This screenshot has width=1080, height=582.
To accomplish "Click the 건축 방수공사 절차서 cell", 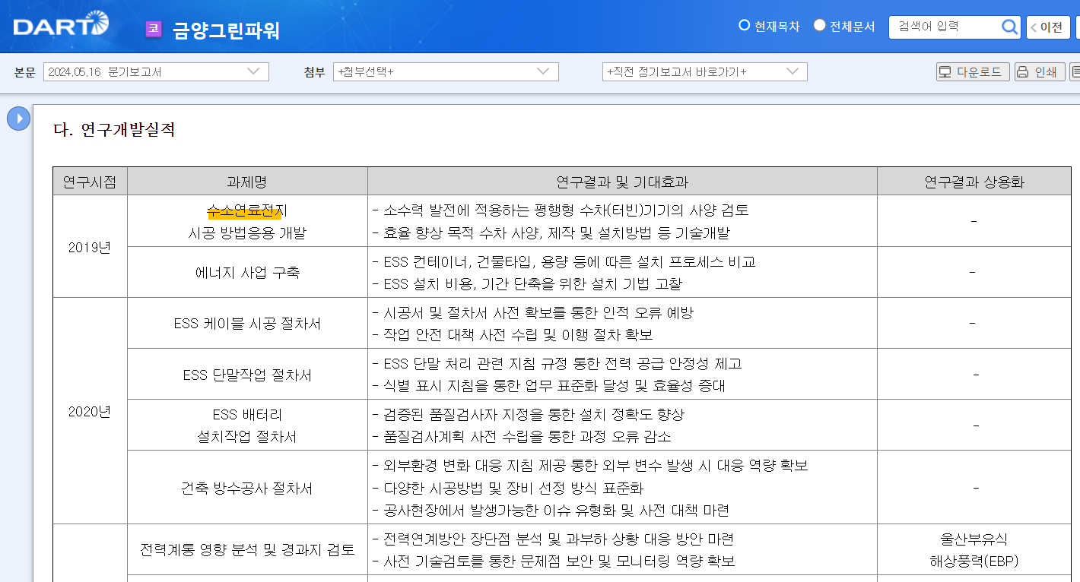I will (247, 488).
